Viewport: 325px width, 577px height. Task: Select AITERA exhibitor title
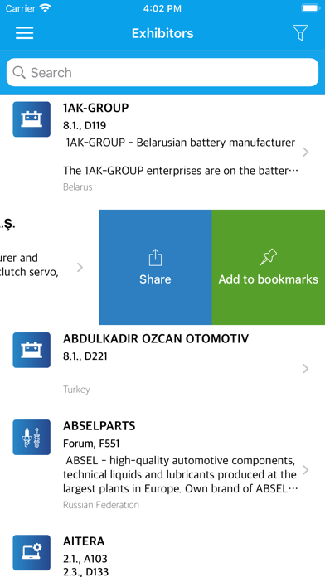(84, 541)
